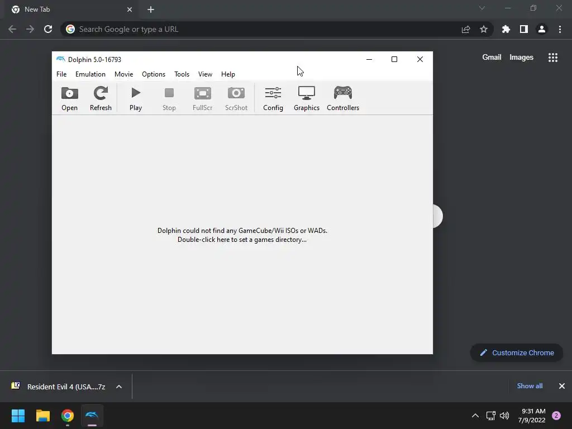
Task: Open the clock and date 9:31 AM
Action: click(532, 416)
